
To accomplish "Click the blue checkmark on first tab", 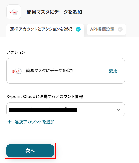I will [x=78, y=29].
